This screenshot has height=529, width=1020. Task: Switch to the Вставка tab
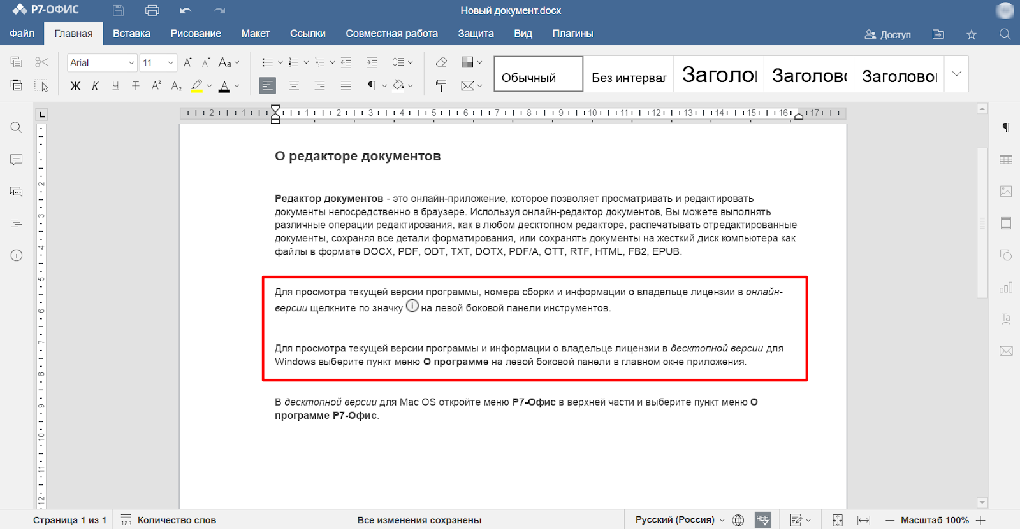click(x=131, y=34)
